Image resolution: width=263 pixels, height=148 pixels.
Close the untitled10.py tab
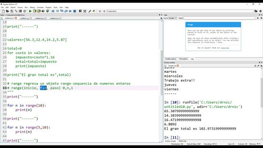point(16,18)
